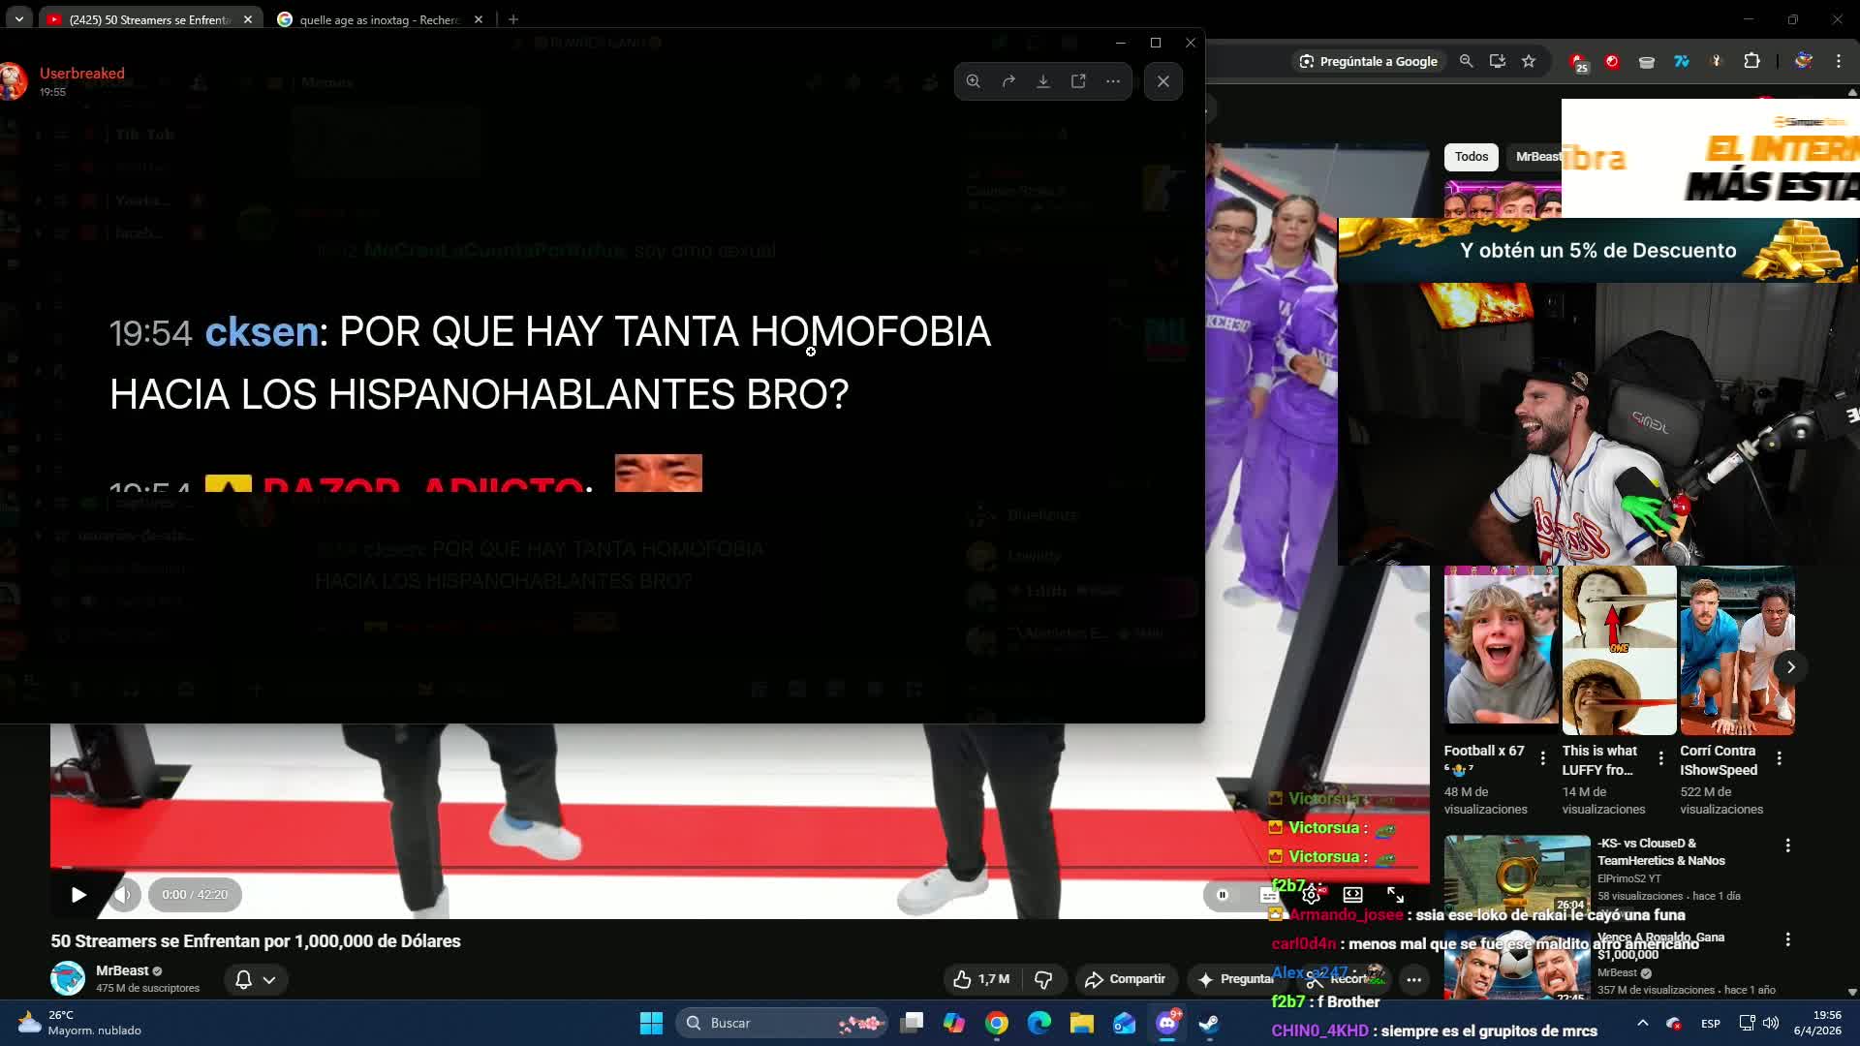The image size is (1860, 1046).
Task: Open new browser tab with plus
Action: [x=513, y=19]
